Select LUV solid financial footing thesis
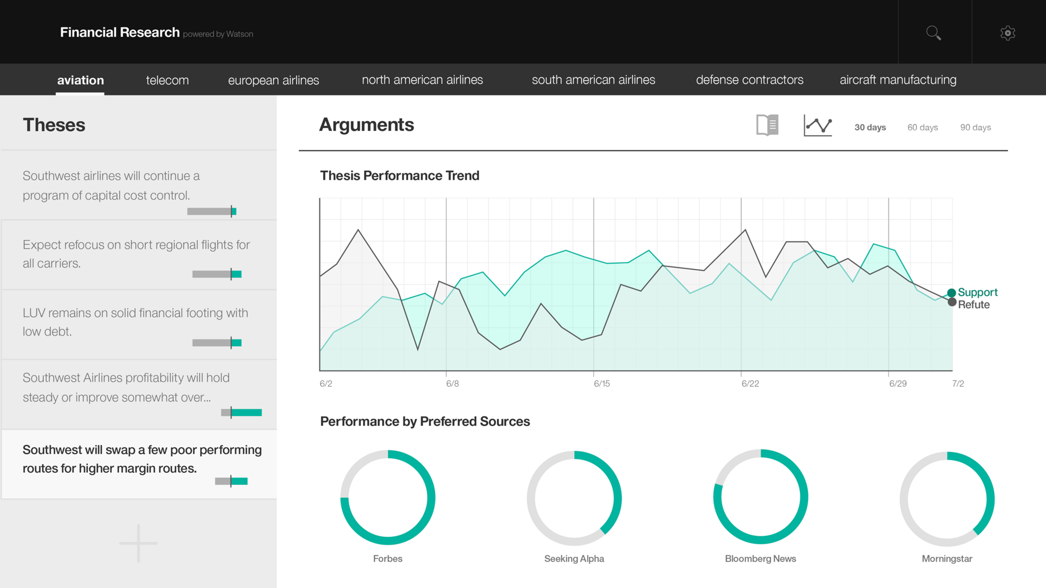 tap(139, 325)
